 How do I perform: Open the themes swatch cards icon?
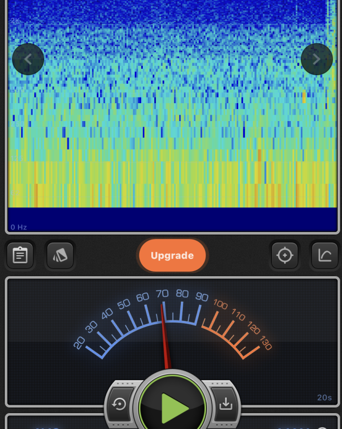(x=60, y=255)
